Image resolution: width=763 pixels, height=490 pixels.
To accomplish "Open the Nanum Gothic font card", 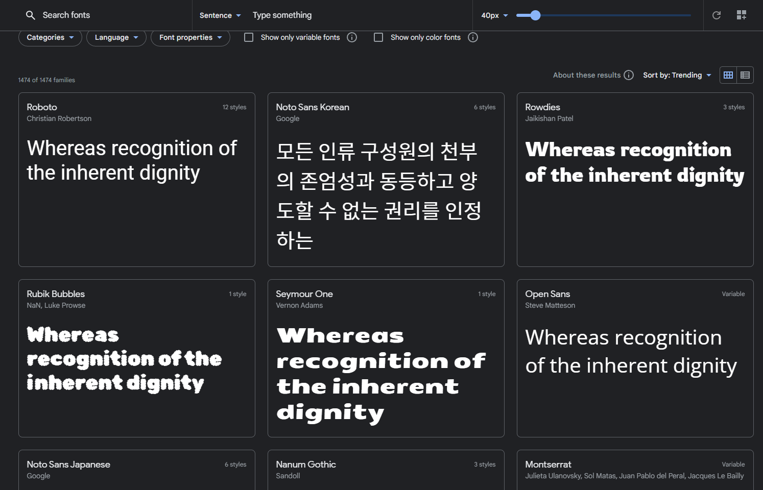I will pyautogui.click(x=386, y=470).
